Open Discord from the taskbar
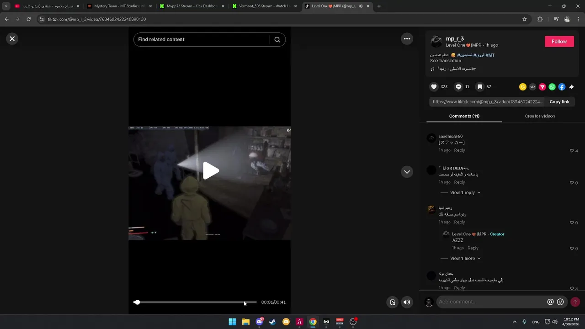This screenshot has width=585, height=329. tap(259, 322)
